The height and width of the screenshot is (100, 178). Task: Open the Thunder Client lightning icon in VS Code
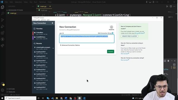click(x=3, y=39)
